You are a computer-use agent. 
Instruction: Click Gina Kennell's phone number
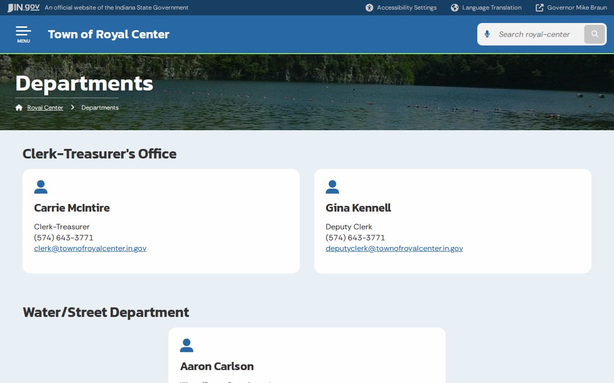355,238
